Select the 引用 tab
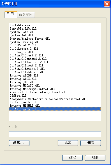The width and height of the screenshot is (111, 165). tap(11, 14)
